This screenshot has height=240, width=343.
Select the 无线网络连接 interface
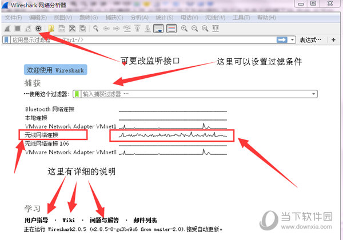click(41, 135)
